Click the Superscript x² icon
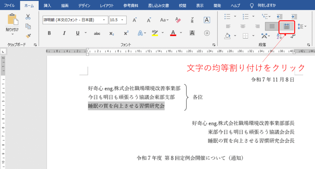Viewport: 315px width, 169px height. [x=126, y=33]
